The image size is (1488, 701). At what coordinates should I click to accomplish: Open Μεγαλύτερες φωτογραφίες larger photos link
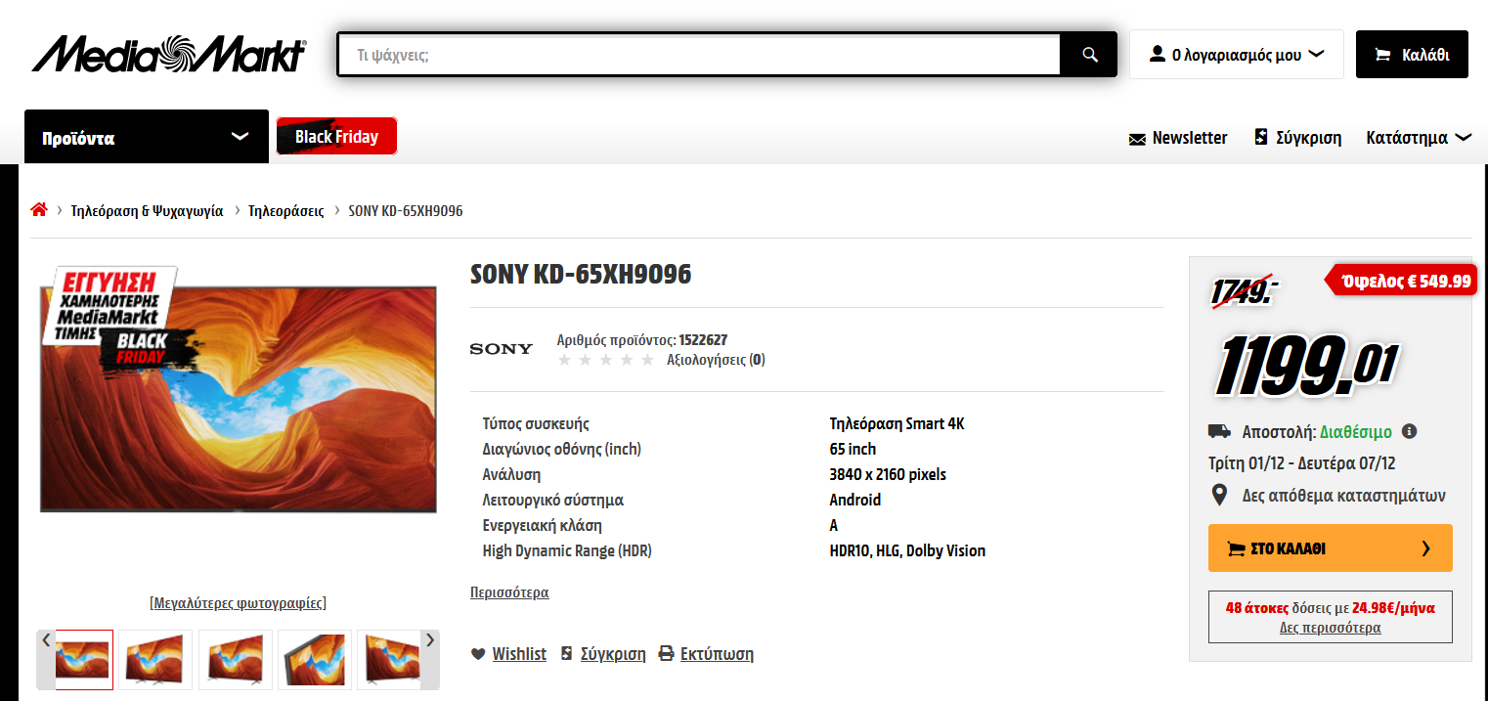click(238, 602)
